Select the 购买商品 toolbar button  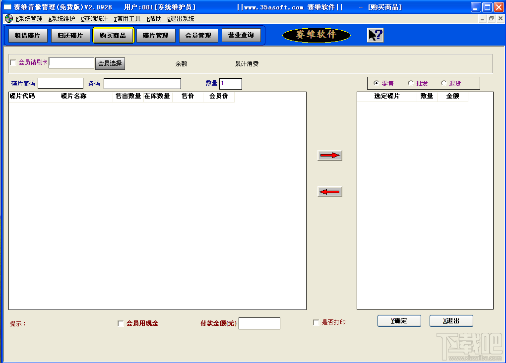(113, 36)
